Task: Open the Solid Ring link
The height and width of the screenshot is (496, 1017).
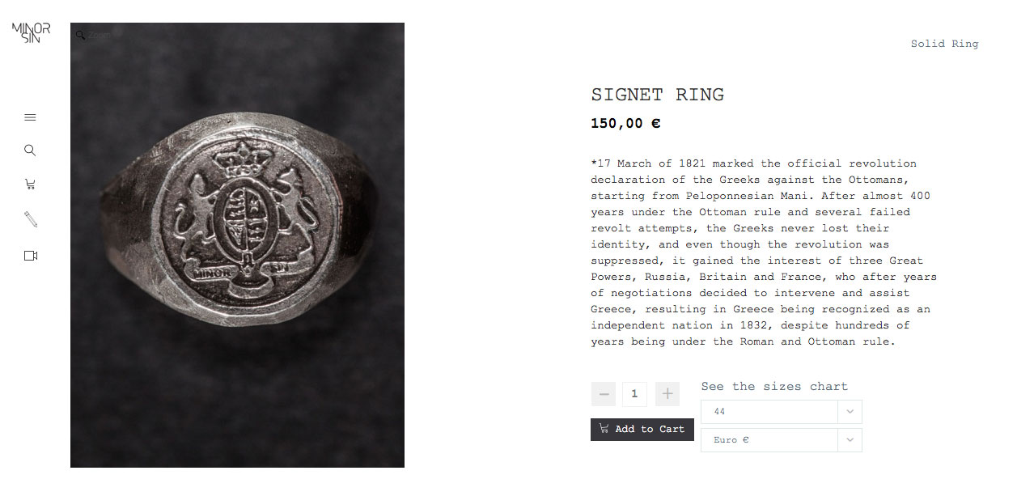Action: tap(944, 44)
